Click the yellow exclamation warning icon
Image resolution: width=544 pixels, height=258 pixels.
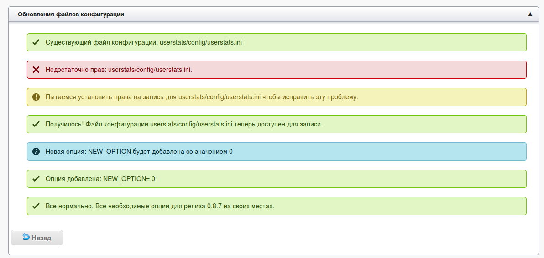(x=36, y=97)
